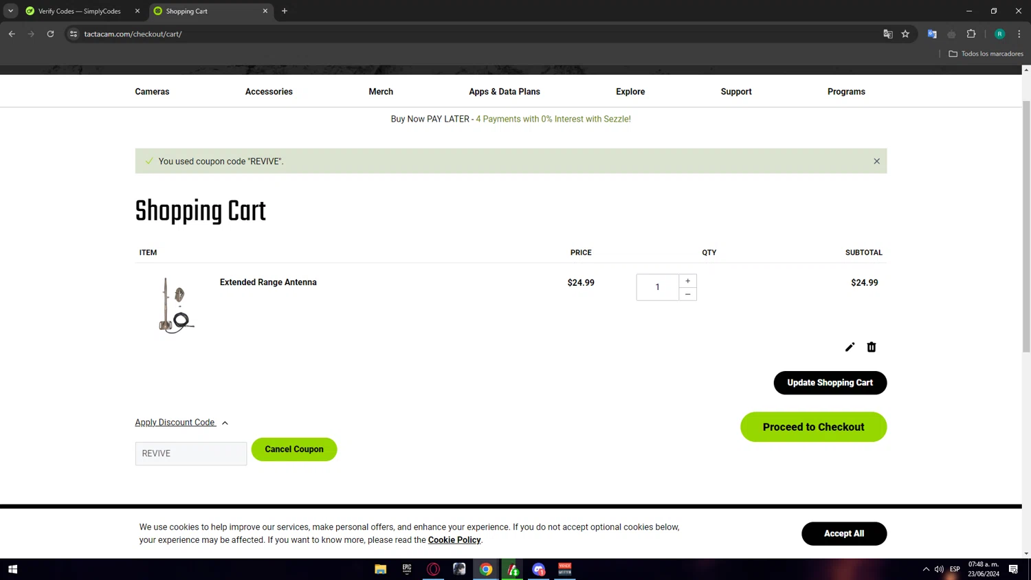Open Epic Games Launcher from taskbar
The image size is (1031, 580).
407,569
